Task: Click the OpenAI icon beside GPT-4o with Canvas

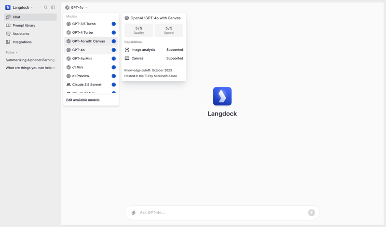Action: (x=69, y=41)
